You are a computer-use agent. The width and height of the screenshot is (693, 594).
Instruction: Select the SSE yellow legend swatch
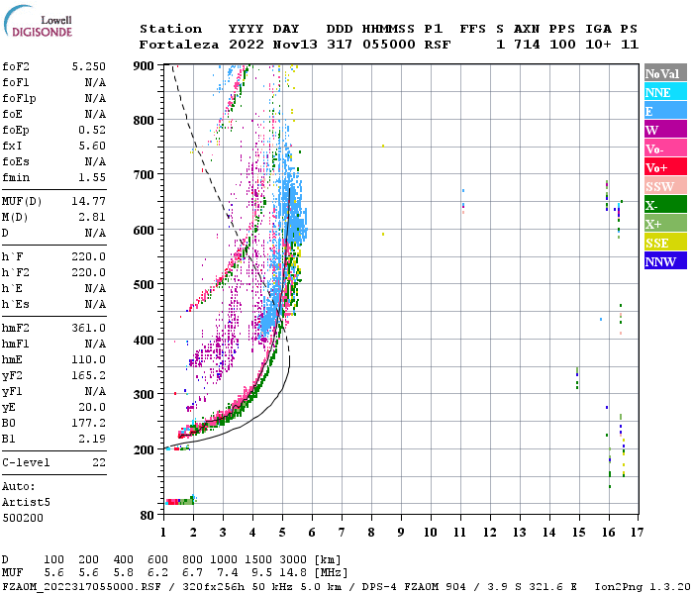pos(665,242)
